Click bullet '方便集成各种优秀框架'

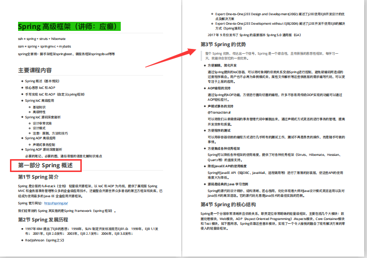(x=224, y=149)
